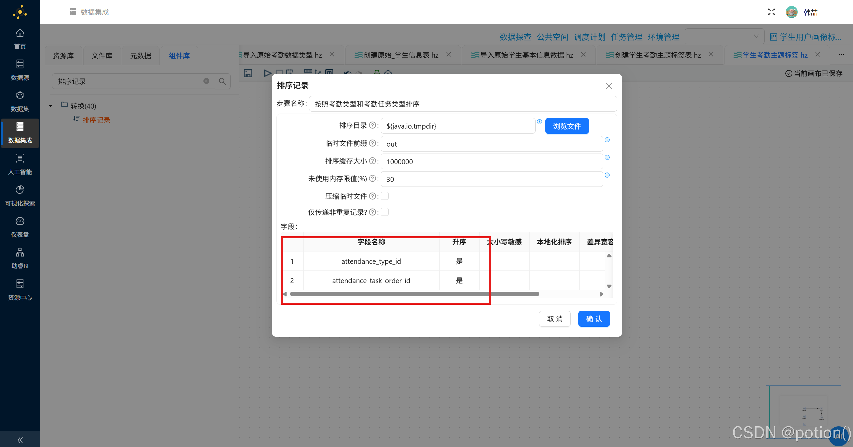Image resolution: width=853 pixels, height=447 pixels.
Task: Close the 排序记录 dialog with X
Action: point(609,86)
